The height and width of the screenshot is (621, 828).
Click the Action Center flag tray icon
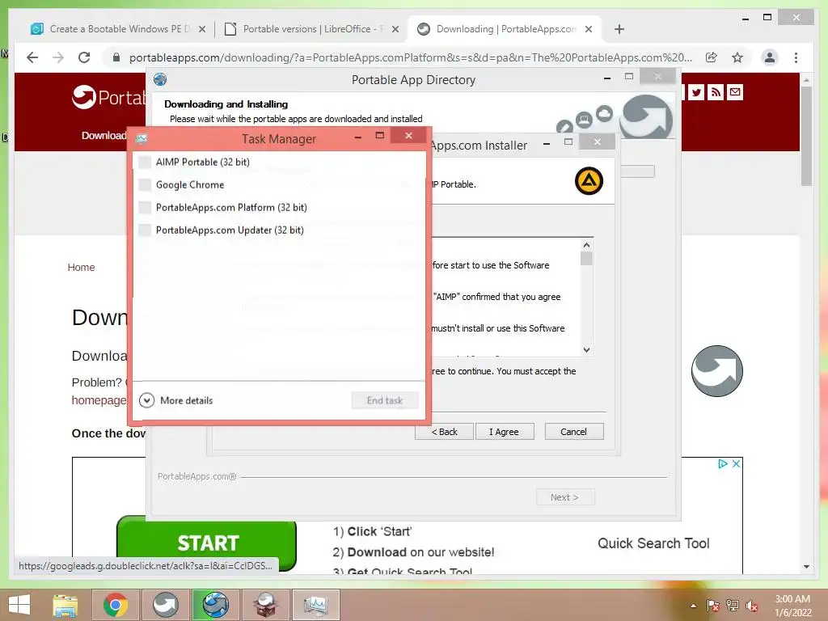[x=713, y=606]
